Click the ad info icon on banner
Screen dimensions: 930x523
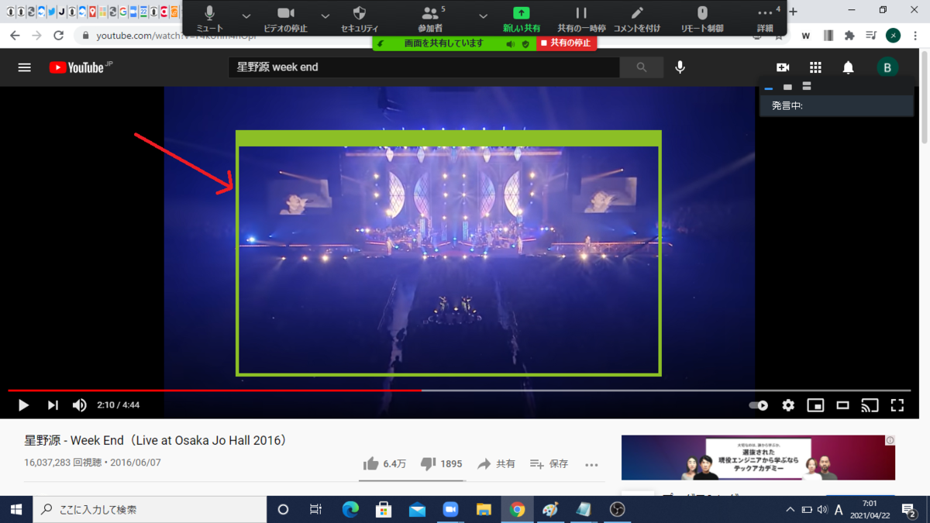pyautogui.click(x=890, y=440)
